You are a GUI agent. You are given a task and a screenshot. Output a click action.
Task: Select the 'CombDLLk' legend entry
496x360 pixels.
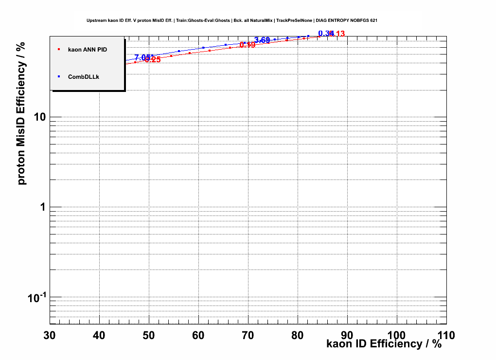(84, 77)
